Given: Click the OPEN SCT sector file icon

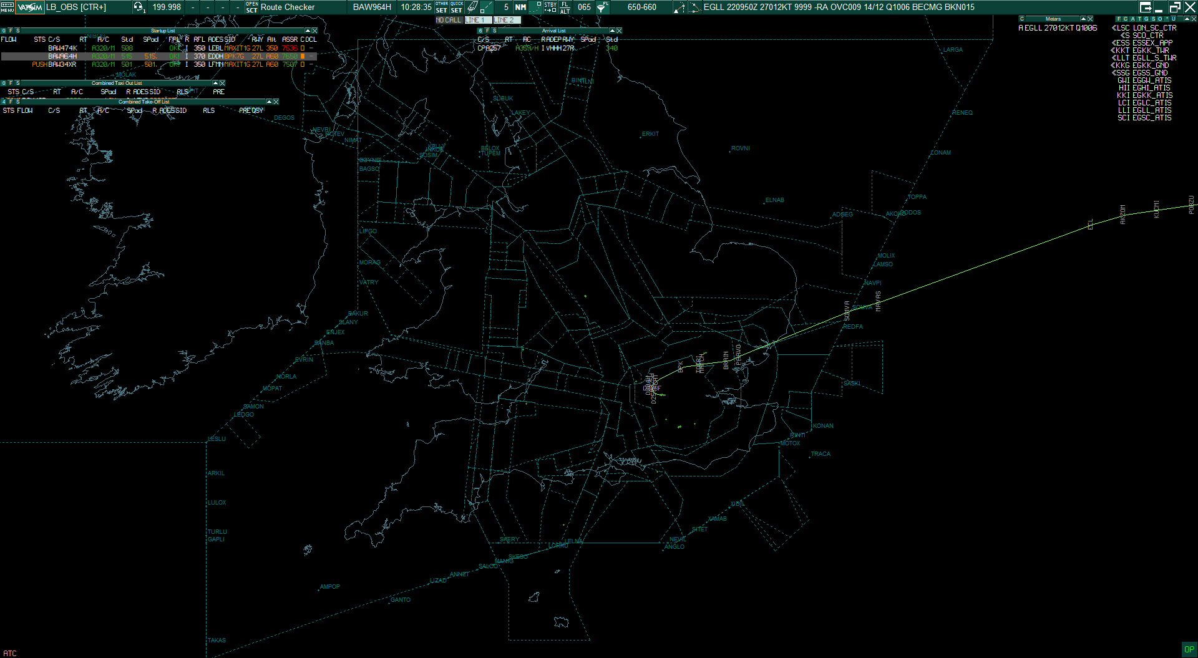Looking at the screenshot, I should (252, 7).
